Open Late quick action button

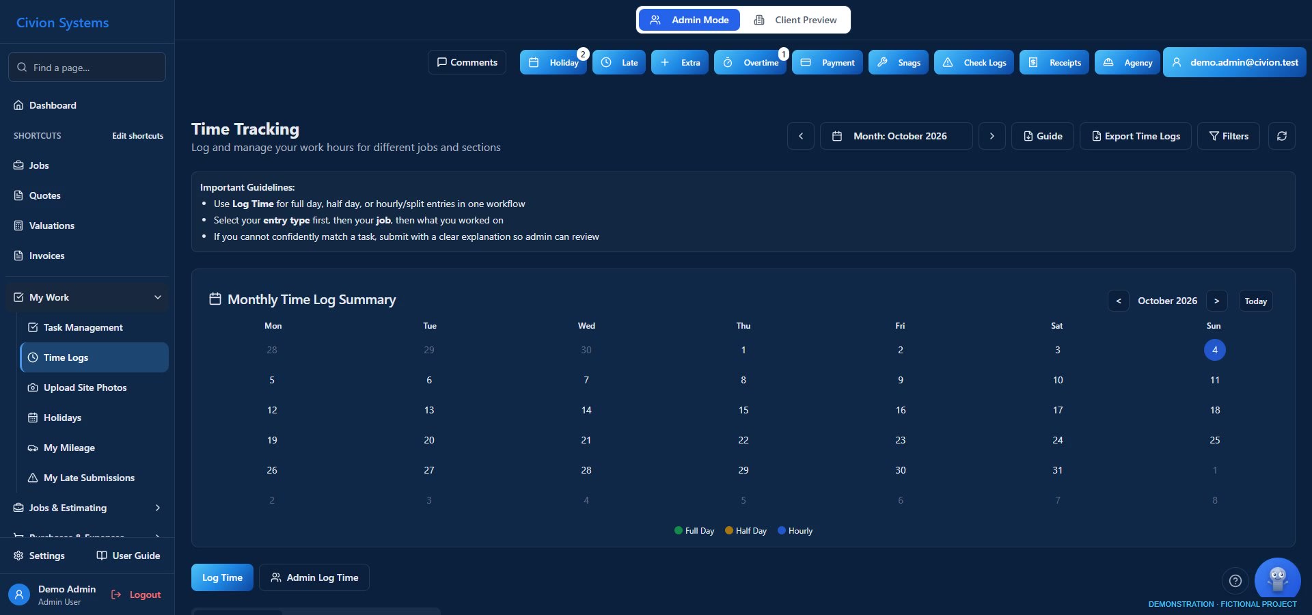(619, 62)
